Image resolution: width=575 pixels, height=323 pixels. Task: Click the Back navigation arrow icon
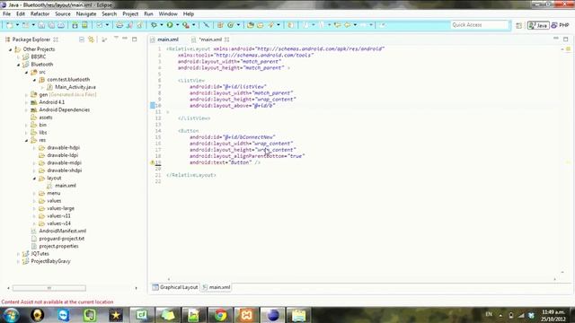tap(347, 25)
